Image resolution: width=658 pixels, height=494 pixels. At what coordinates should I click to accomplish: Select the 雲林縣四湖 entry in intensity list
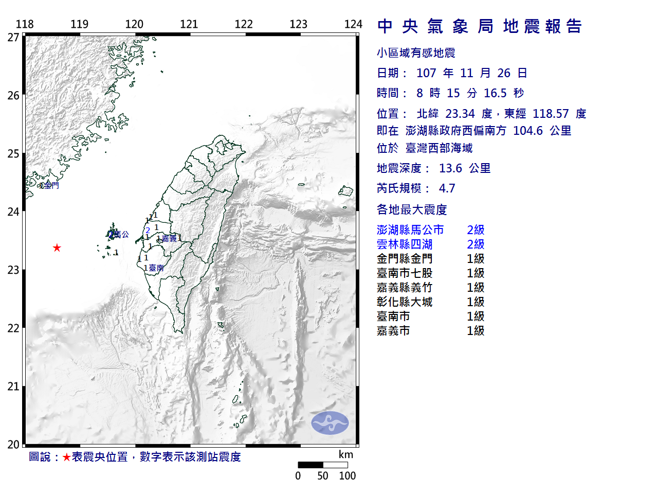point(405,244)
